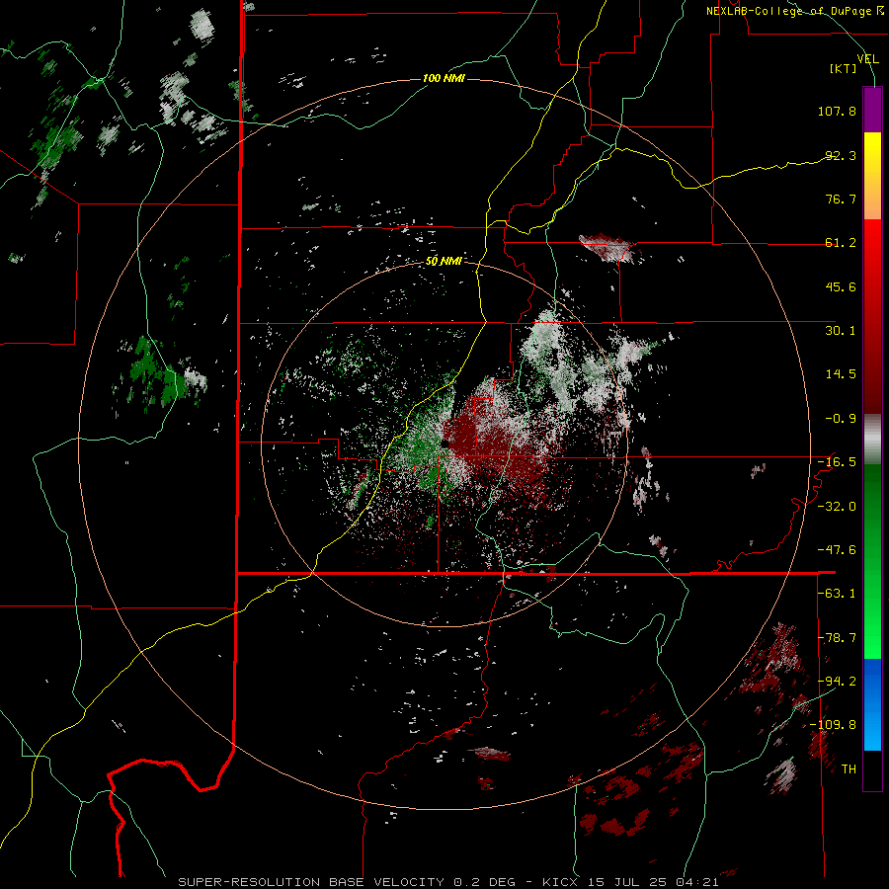Select the -94.2 knot scale value
Viewport: 889px width, 889px height.
[x=837, y=682]
